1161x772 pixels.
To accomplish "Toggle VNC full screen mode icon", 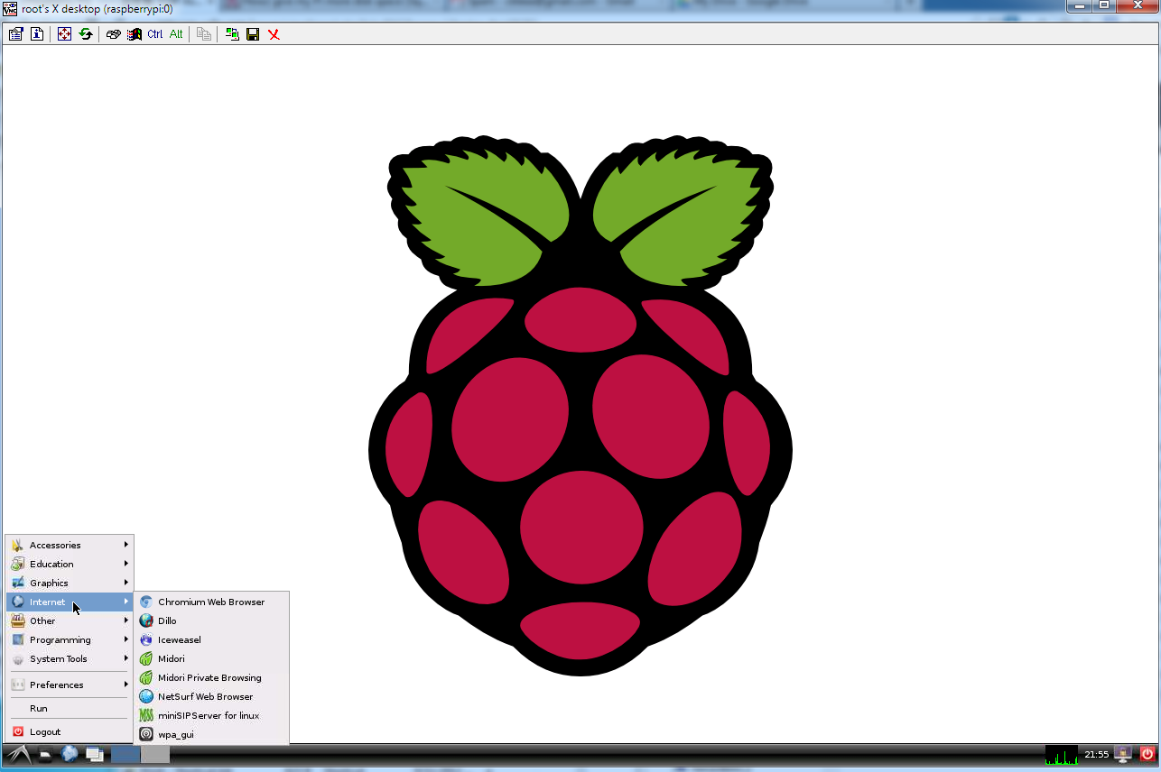I will click(x=64, y=34).
